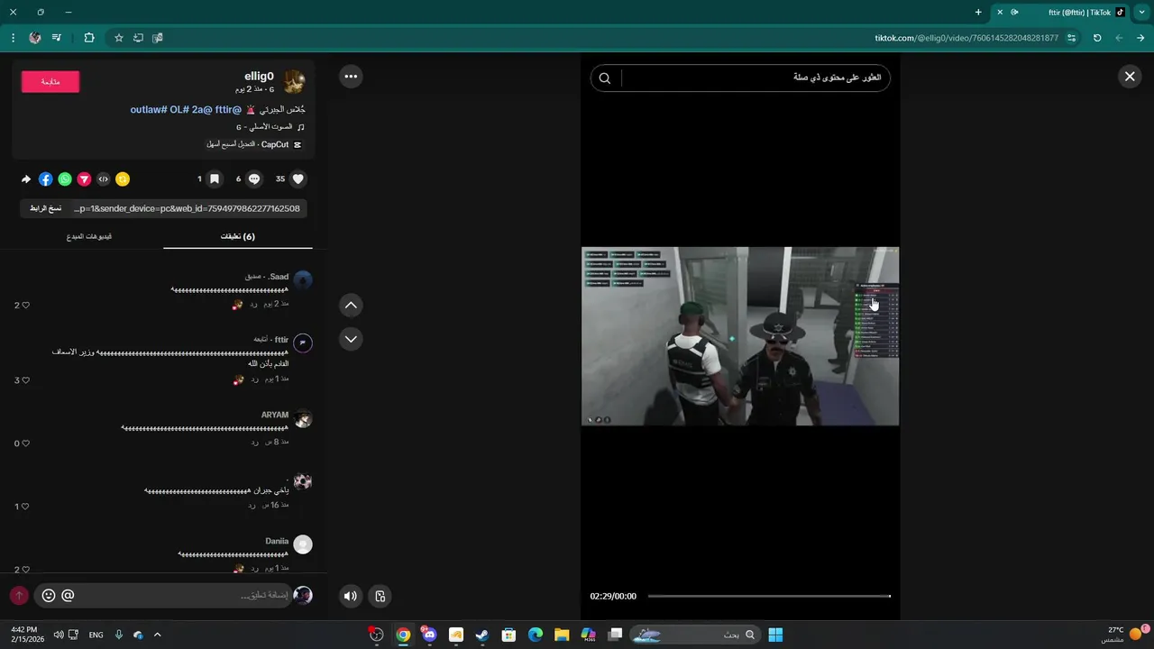The height and width of the screenshot is (649, 1154).
Task: Open Discord from the taskbar
Action: tap(429, 635)
